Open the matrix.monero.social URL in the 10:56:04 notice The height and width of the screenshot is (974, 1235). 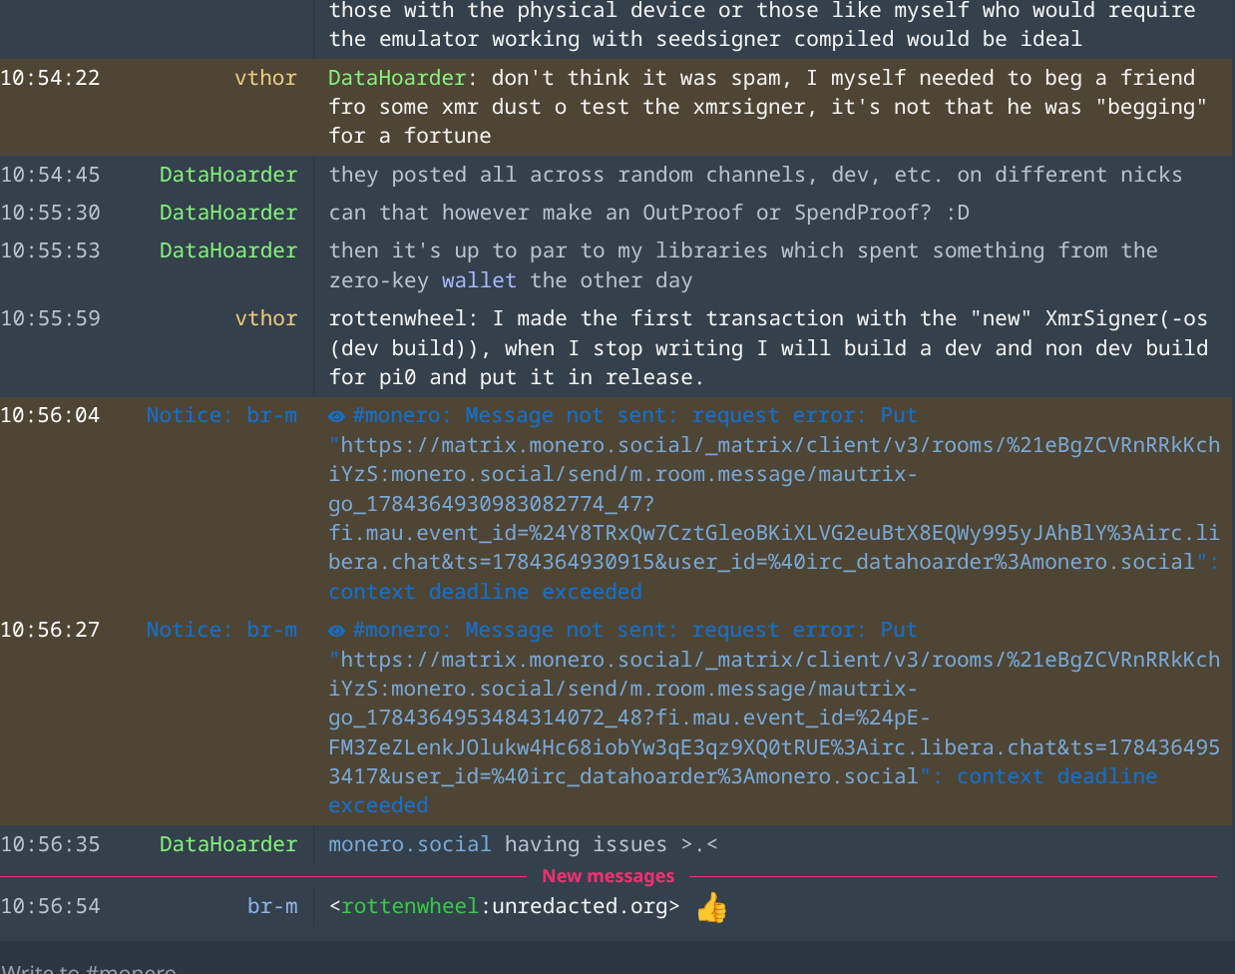coord(774,504)
